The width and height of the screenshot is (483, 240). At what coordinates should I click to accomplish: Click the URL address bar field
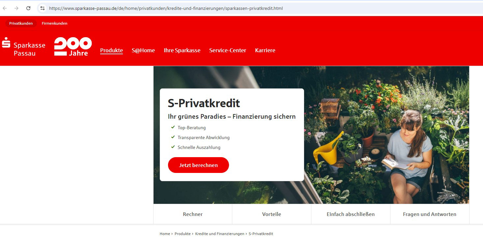coord(260,8)
